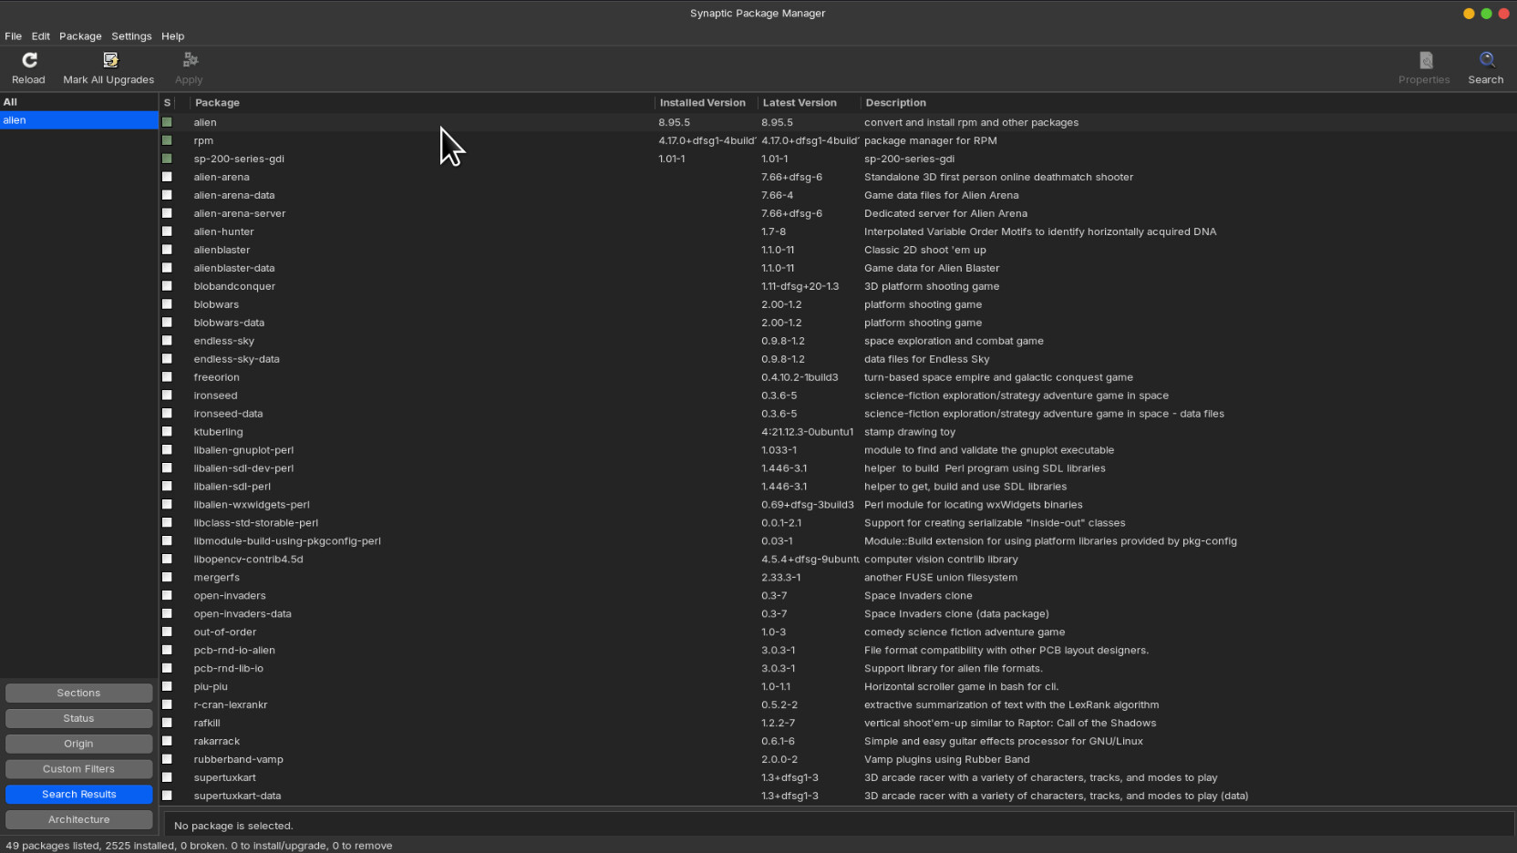
Task: Toggle status box for sp-200-series-gdi
Action: click(167, 159)
